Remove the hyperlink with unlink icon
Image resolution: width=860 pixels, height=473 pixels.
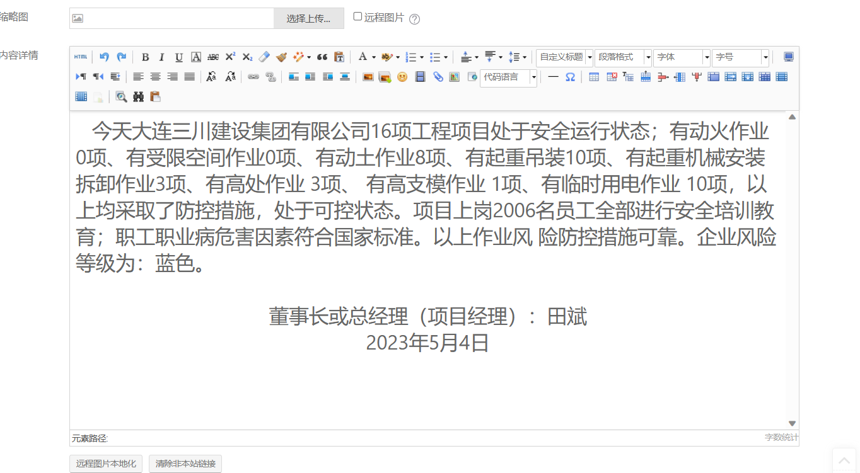pos(270,77)
